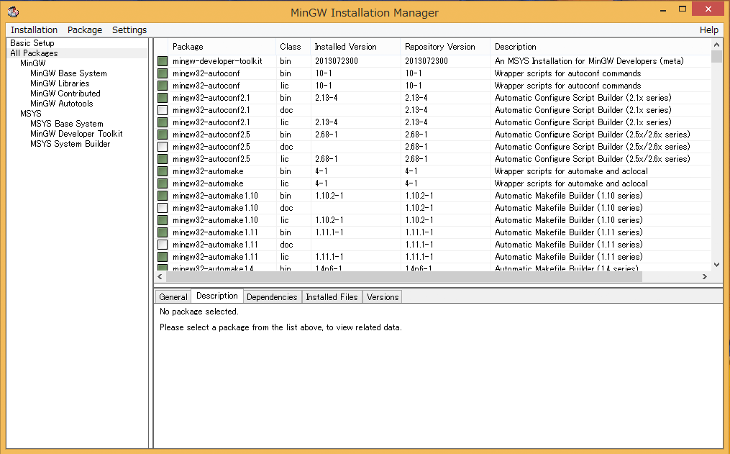Click the Description column header

601,47
